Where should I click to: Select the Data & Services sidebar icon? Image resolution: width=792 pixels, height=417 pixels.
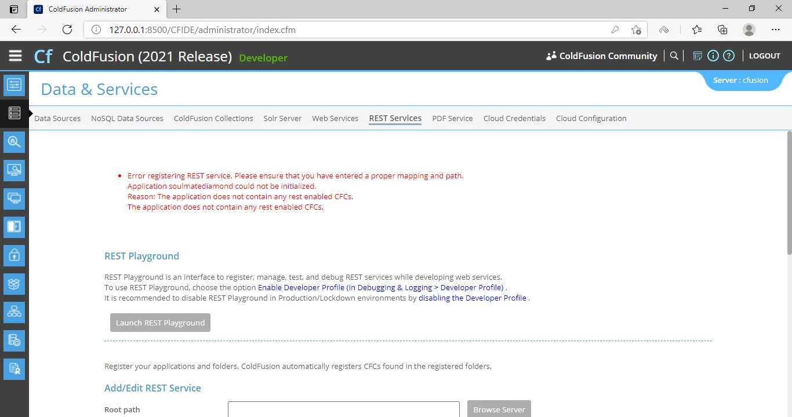pyautogui.click(x=14, y=113)
